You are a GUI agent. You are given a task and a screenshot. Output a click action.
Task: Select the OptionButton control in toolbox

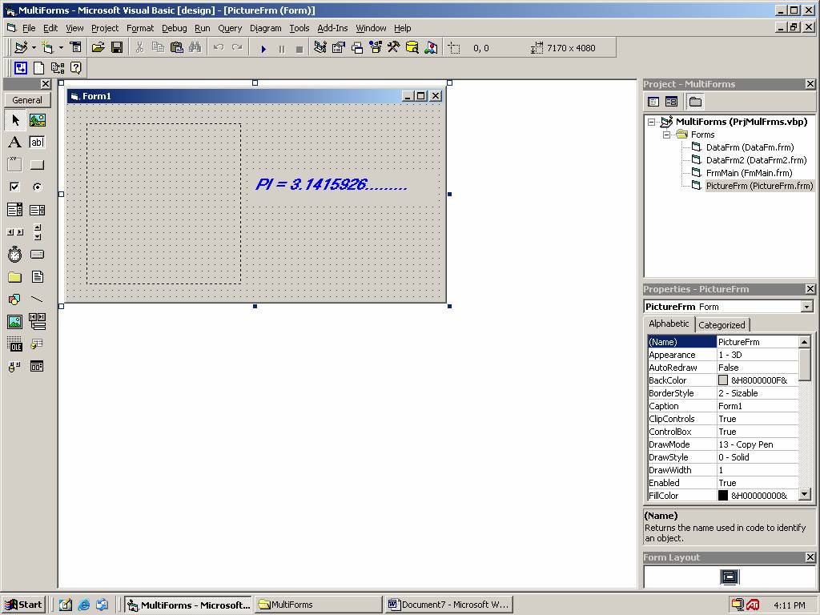pyautogui.click(x=37, y=187)
